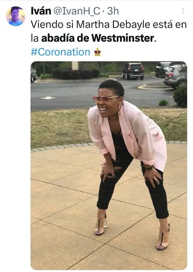
Task: Click the hoop earring in the photo
Action: click(x=120, y=107)
